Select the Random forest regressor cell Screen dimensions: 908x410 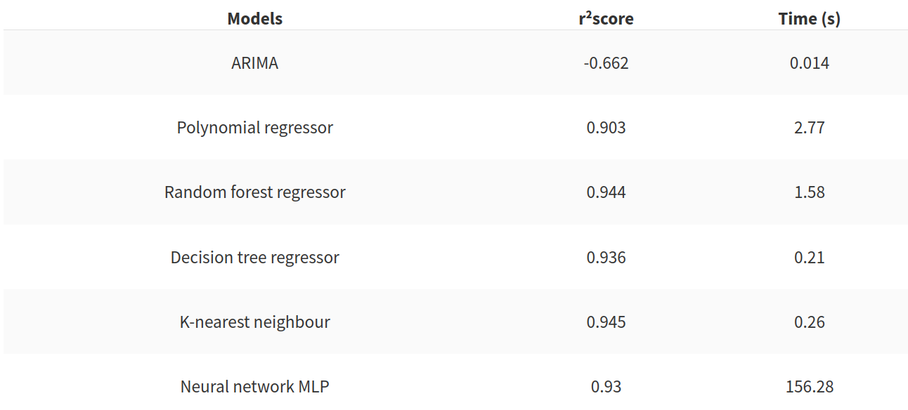(255, 192)
